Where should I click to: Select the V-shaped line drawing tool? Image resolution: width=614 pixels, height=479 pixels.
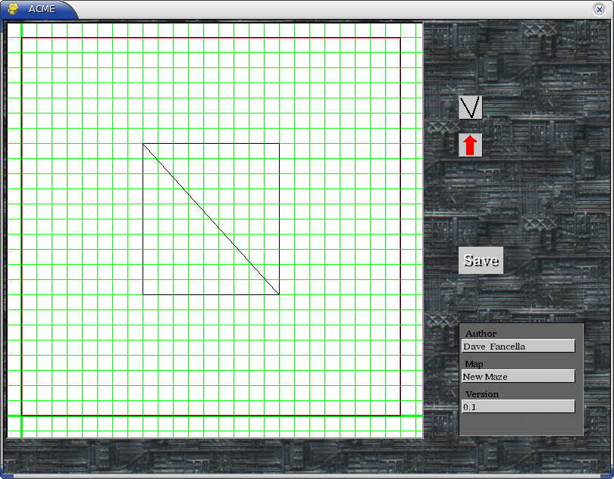470,107
